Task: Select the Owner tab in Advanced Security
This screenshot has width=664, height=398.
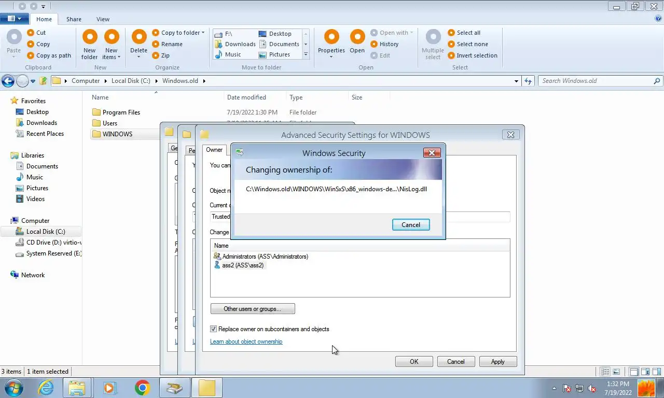Action: 214,150
